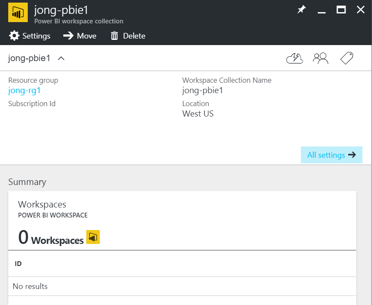
Task: Open Settings via the gear icon
Action: tap(14, 36)
